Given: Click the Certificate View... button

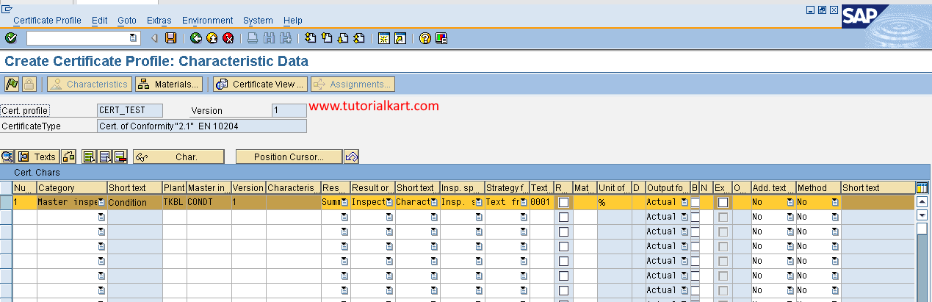Looking at the screenshot, I should point(260,85).
